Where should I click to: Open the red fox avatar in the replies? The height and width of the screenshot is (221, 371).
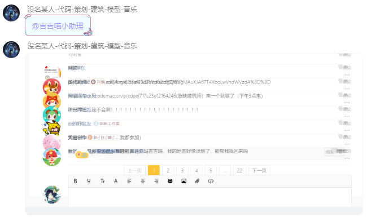(x=52, y=101)
